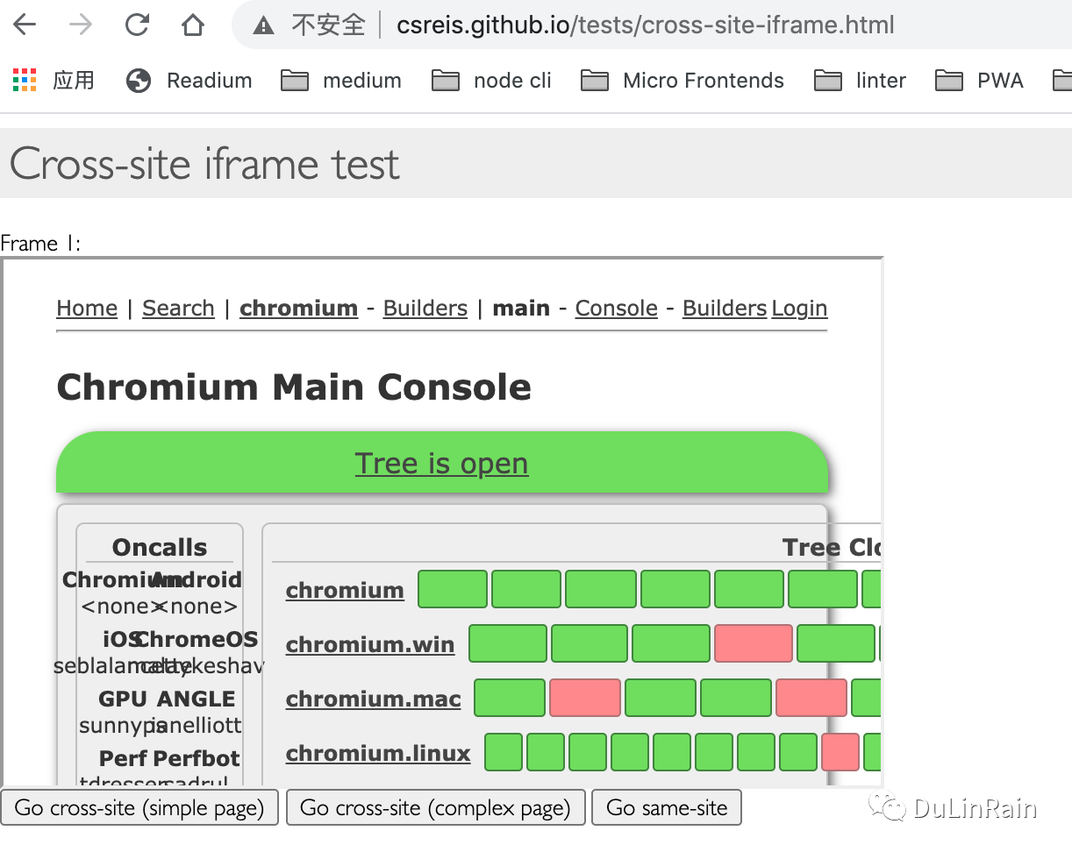
Task: Click the Tree is open status link
Action: point(441,463)
